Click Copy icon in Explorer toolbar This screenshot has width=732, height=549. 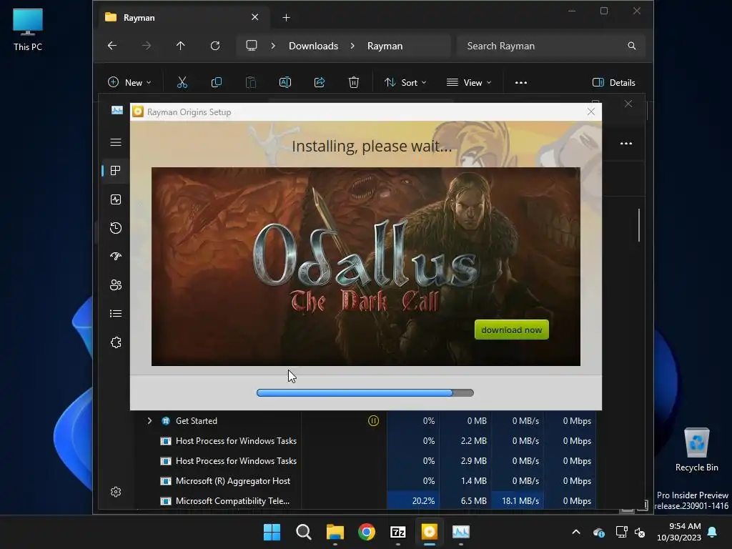[x=216, y=83]
